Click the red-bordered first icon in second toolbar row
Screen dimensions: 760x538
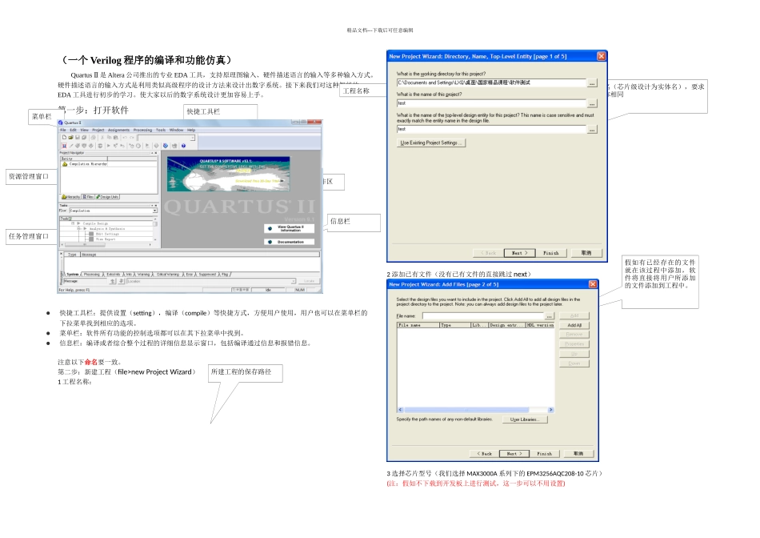64,146
